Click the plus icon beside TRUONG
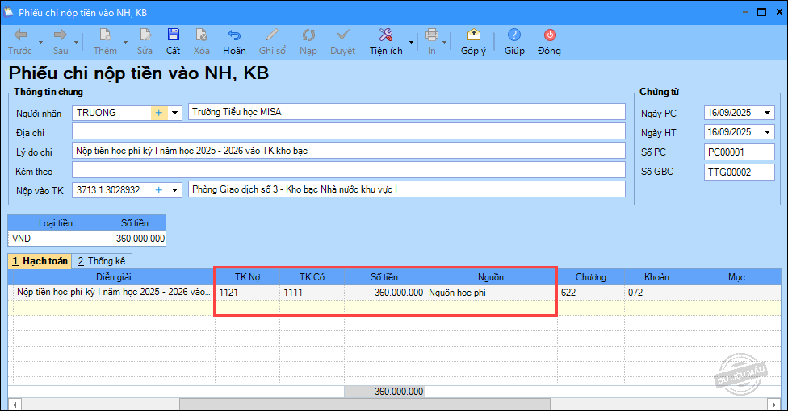 pyautogui.click(x=159, y=113)
